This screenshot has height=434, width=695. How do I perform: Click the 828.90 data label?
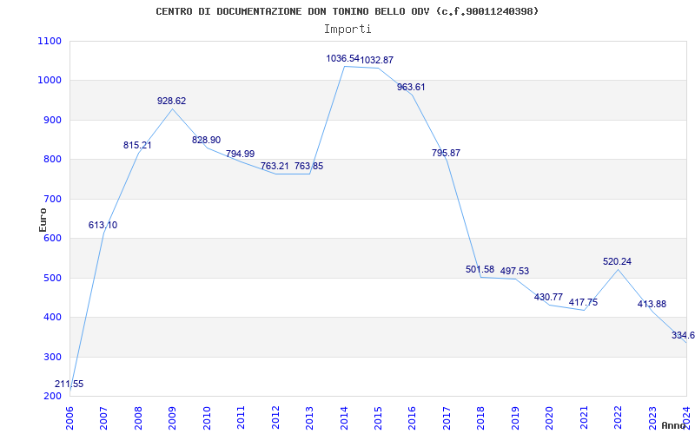click(206, 140)
